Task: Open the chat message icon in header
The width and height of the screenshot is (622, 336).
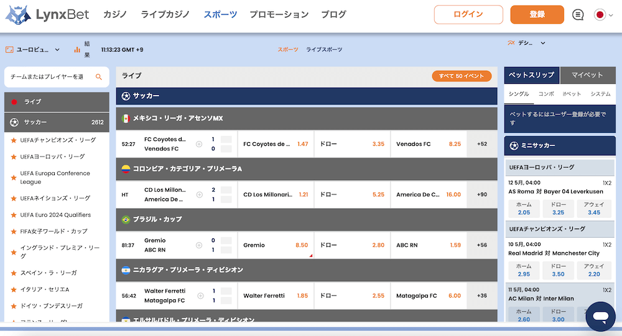Action: 578,15
